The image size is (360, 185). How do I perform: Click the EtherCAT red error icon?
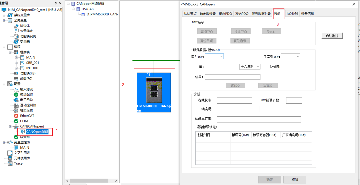tap(16, 116)
